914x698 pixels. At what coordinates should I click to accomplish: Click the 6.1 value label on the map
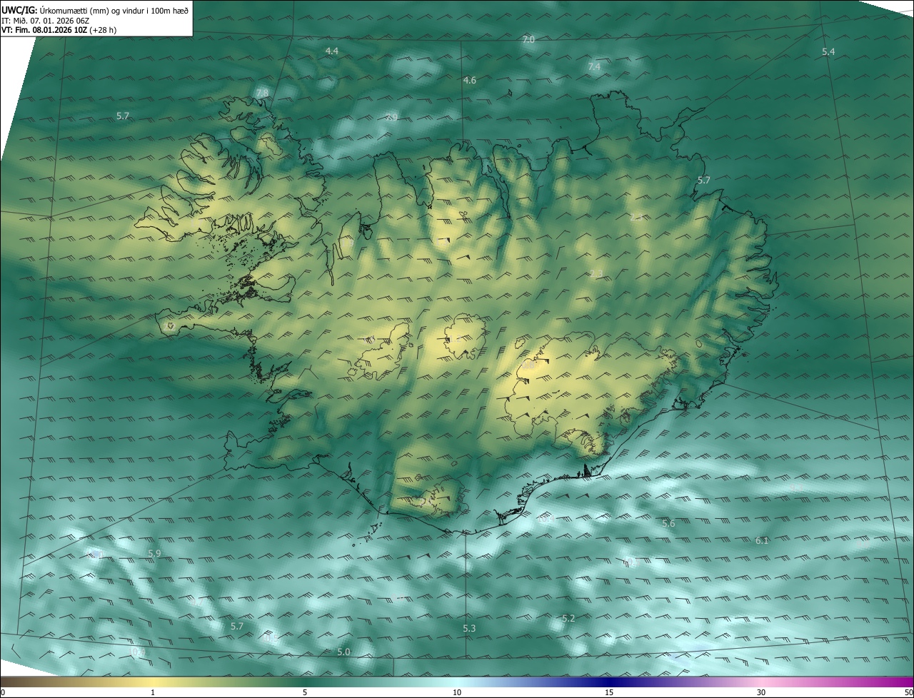click(762, 541)
